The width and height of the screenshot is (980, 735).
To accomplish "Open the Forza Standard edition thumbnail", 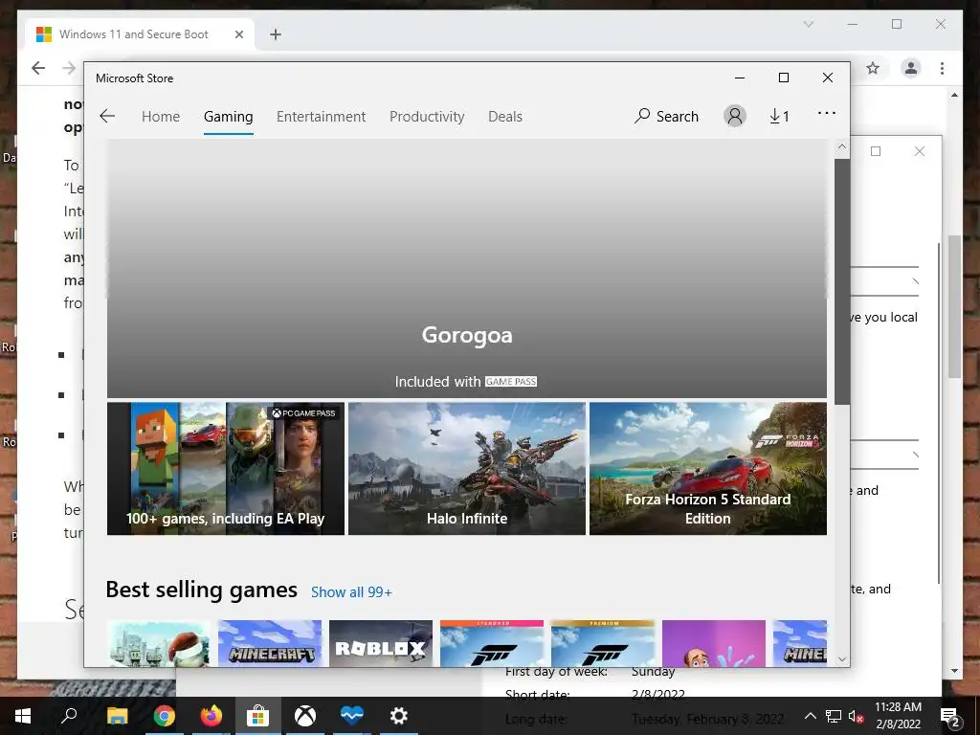I will tap(492, 643).
